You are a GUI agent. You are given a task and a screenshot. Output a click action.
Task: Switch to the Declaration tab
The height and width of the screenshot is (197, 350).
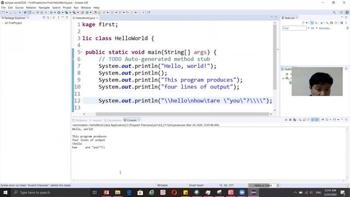(113, 120)
